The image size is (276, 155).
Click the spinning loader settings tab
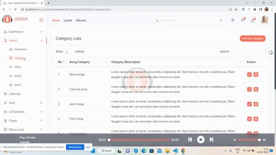point(270,53)
